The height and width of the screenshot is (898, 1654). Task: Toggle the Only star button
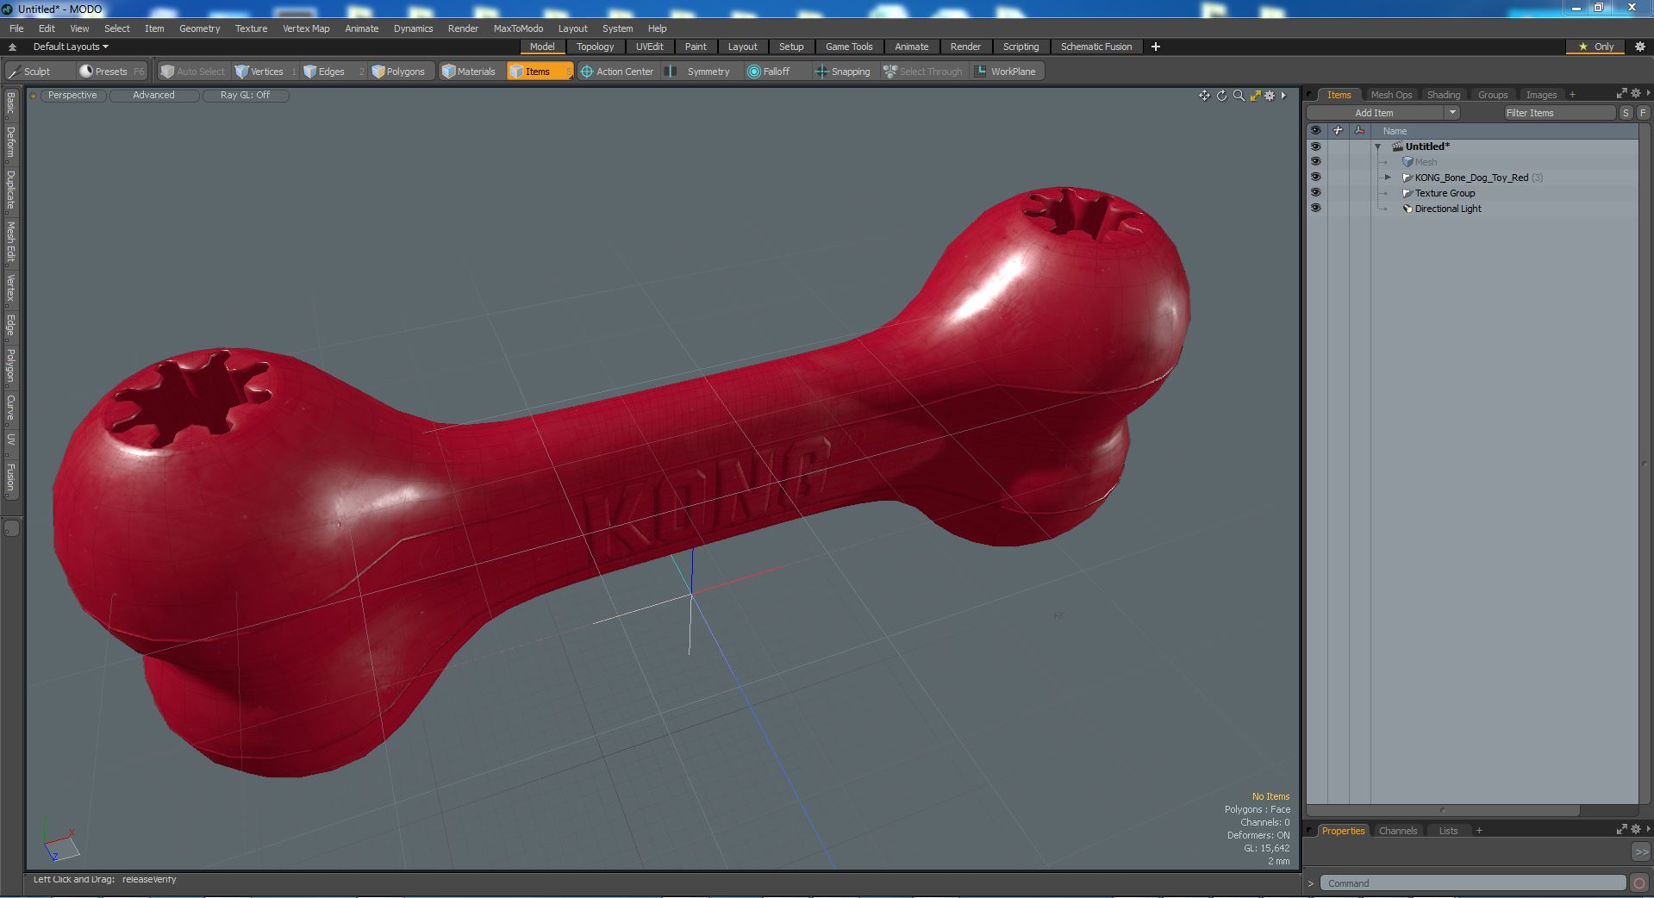click(1596, 47)
